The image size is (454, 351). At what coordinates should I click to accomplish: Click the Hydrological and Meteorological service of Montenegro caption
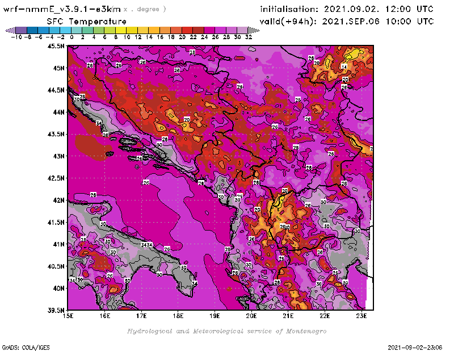[226, 331]
